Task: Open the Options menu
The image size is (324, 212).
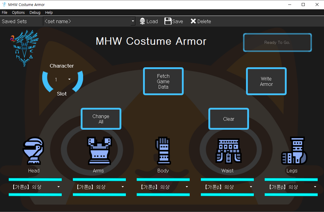Action: click(x=18, y=13)
